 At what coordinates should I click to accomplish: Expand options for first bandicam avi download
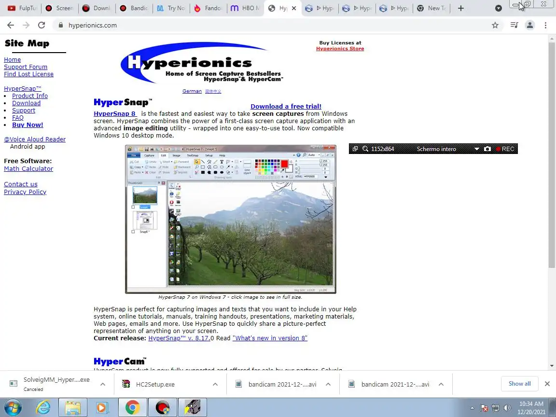tap(328, 384)
